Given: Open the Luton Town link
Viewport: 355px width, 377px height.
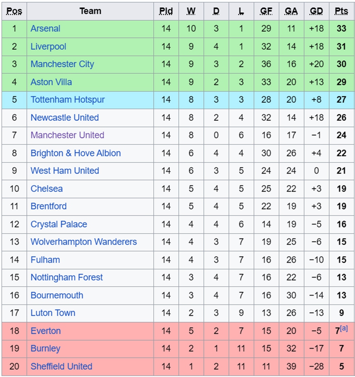Looking at the screenshot, I should (53, 313).
